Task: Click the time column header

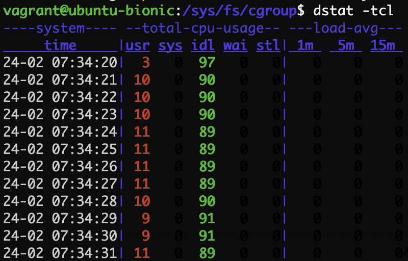Action: [60, 45]
